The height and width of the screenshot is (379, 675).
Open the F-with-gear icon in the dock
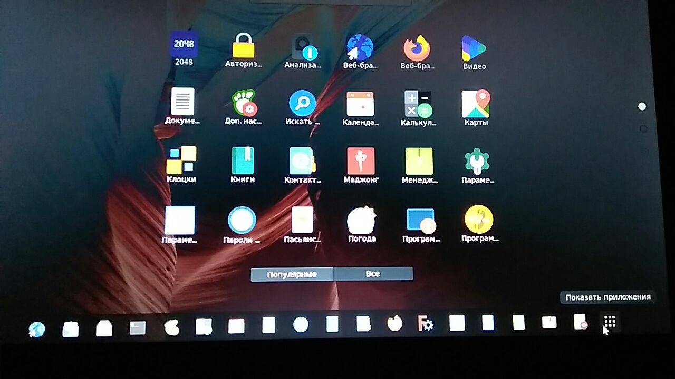click(x=426, y=323)
